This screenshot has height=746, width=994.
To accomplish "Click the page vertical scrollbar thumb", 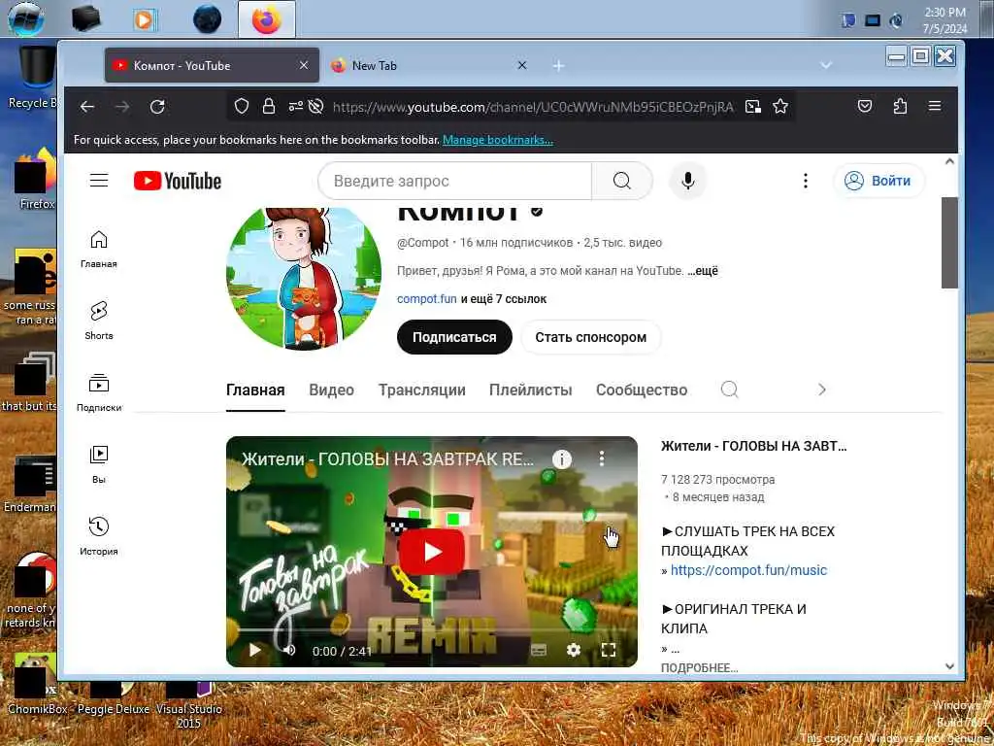I will pos(949,242).
